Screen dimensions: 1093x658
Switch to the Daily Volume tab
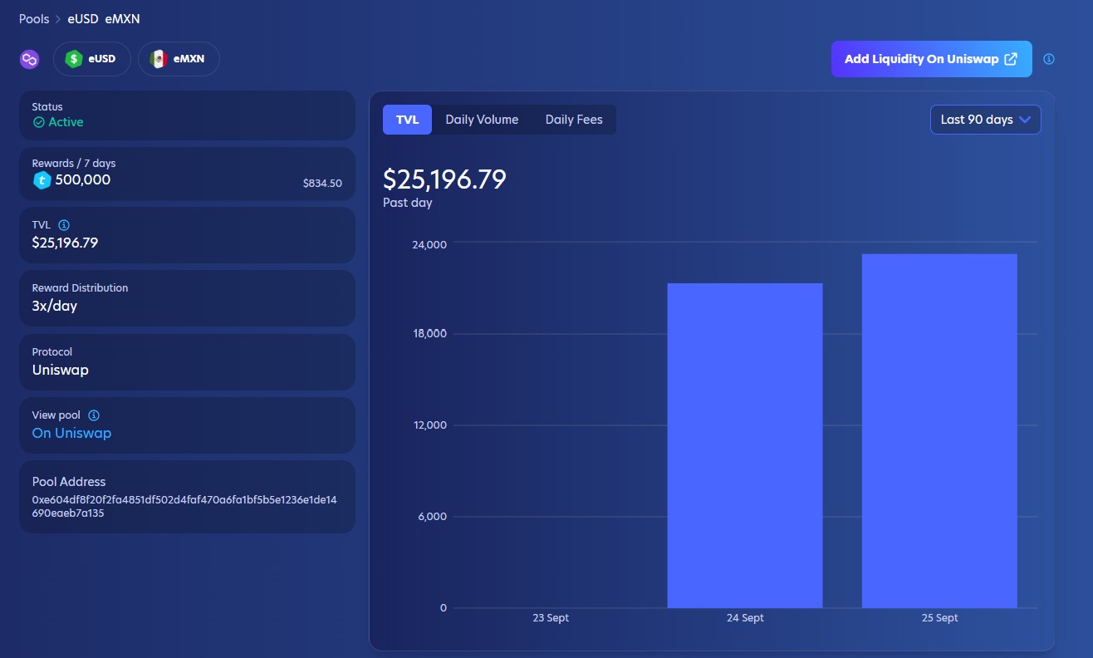pos(482,120)
